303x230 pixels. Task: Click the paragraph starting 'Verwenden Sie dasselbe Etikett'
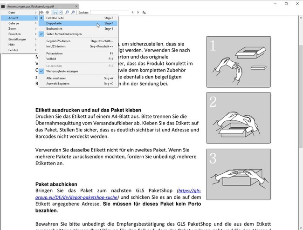click(116, 157)
